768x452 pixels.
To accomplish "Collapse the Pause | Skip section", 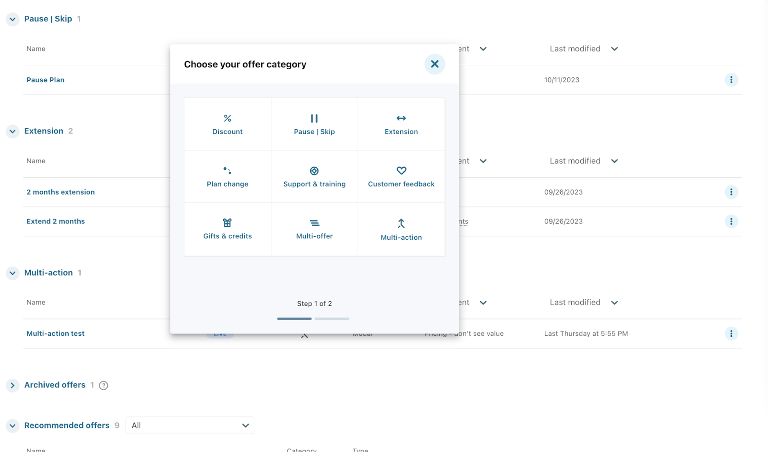I will (x=12, y=19).
